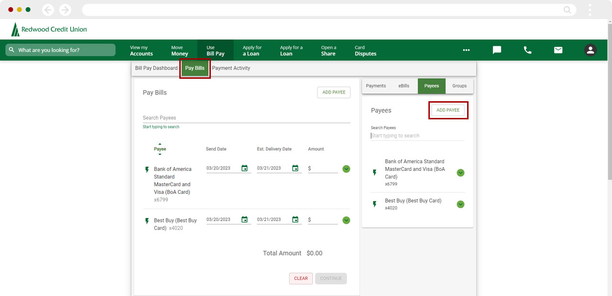Image resolution: width=612 pixels, height=296 pixels.
Task: Click lightning icon beside Best Buy in Pay Bills
Action: tap(147, 221)
